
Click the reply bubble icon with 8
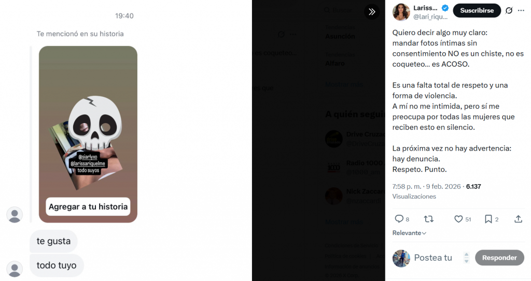399,219
